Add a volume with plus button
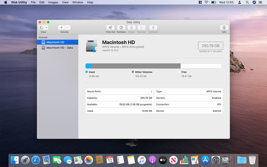 [62, 27]
